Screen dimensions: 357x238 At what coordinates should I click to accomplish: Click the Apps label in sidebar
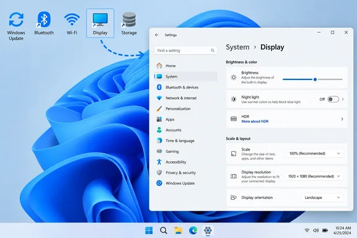point(170,120)
